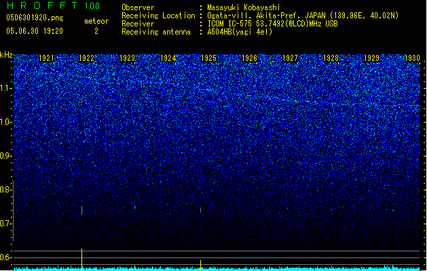Click the 0.6 kHz frequency tick

click(6, 257)
